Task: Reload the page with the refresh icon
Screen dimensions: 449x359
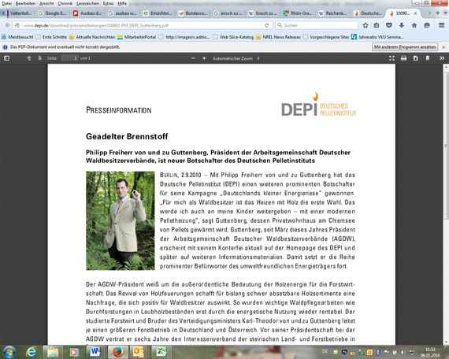Action: [266, 25]
